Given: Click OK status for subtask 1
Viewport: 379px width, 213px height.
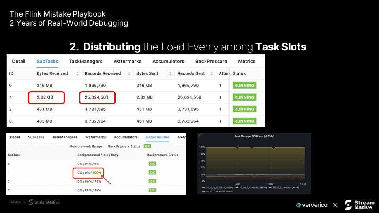Looking at the screenshot, I should tap(152, 173).
